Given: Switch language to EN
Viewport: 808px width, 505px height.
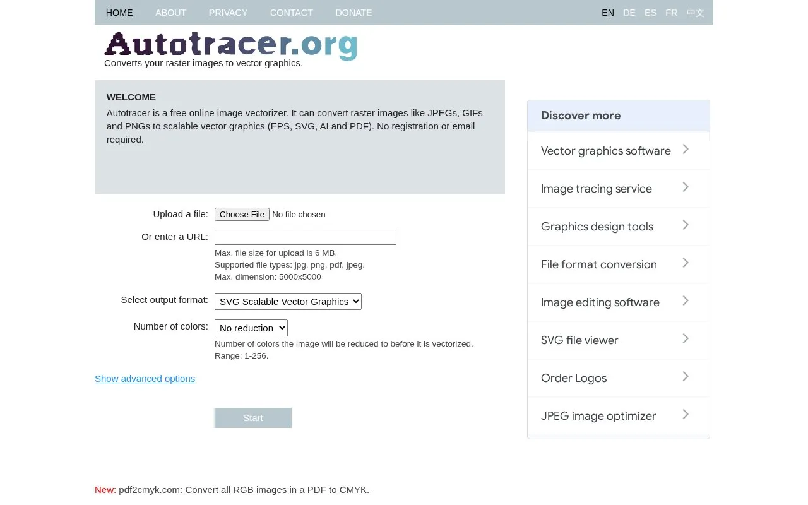Looking at the screenshot, I should 608,13.
